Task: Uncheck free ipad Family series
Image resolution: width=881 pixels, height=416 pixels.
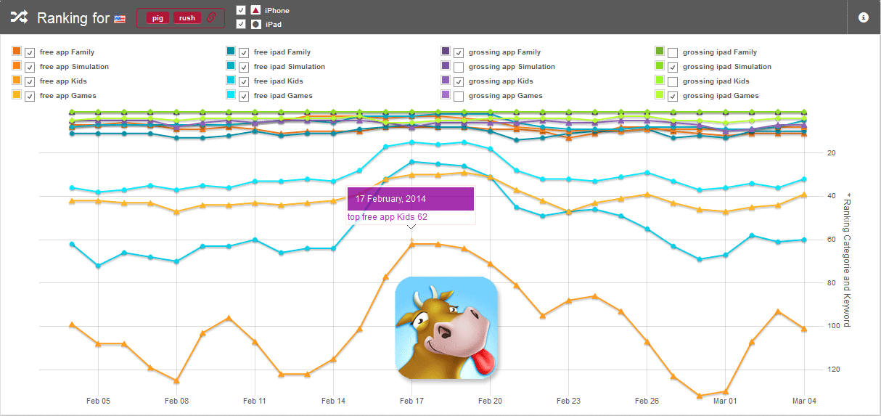Action: (244, 52)
